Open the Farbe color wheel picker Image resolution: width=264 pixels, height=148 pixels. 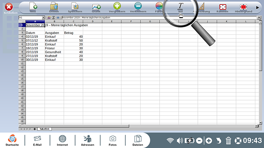coord(159,7)
